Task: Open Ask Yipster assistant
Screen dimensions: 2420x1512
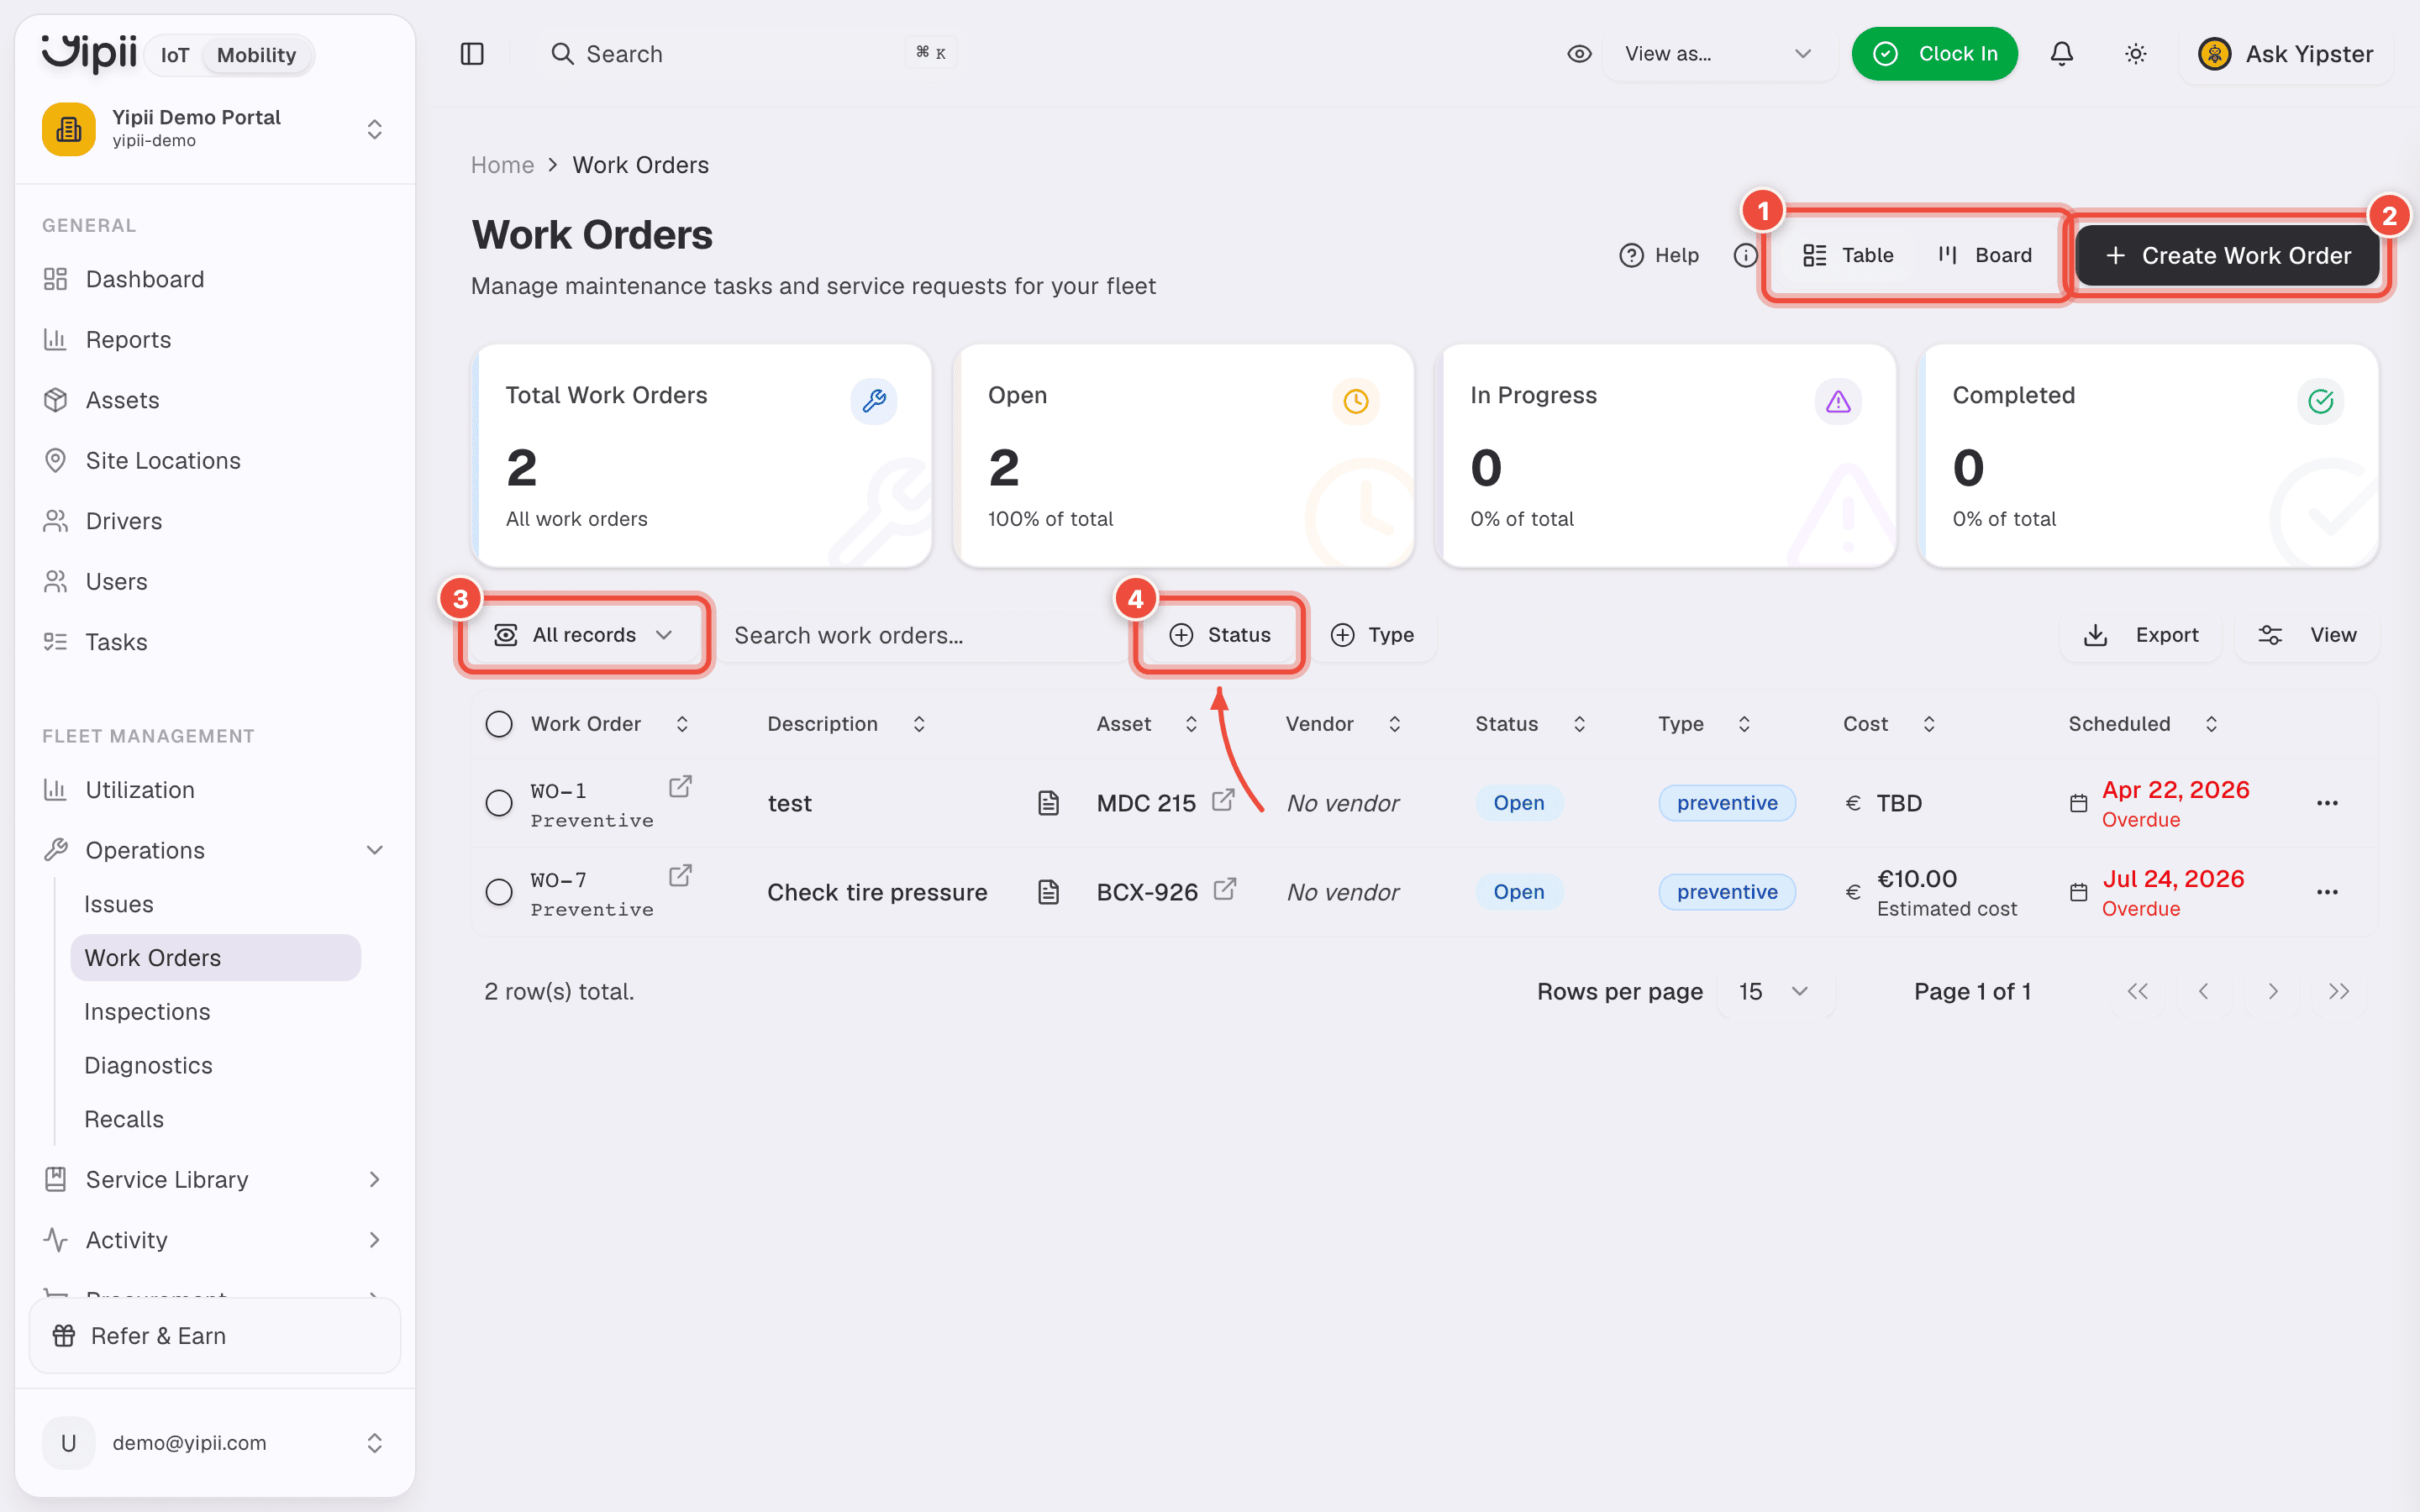Action: (x=2286, y=54)
